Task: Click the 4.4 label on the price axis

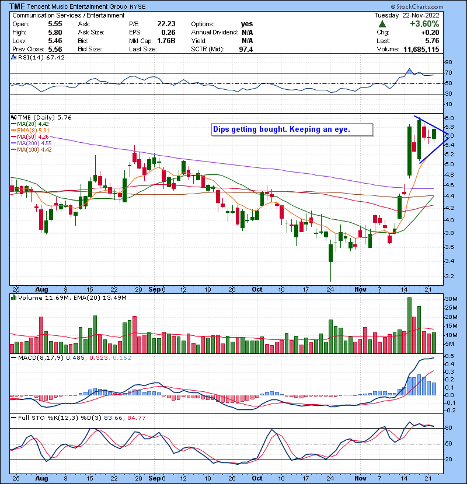Action: [449, 197]
